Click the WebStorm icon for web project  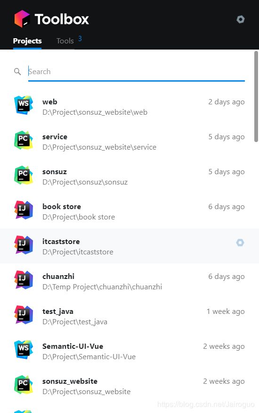(x=24, y=105)
